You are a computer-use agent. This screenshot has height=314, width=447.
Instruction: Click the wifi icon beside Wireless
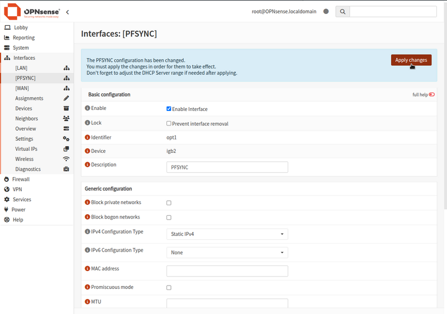tap(66, 159)
